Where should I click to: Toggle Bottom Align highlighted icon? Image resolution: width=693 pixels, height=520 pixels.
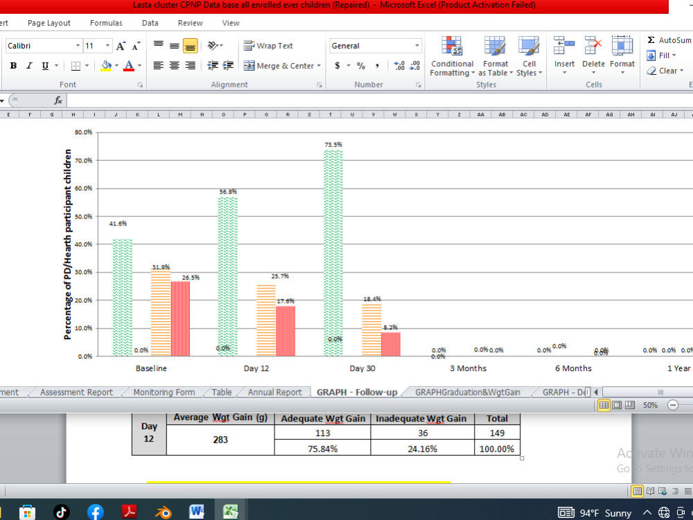point(191,46)
